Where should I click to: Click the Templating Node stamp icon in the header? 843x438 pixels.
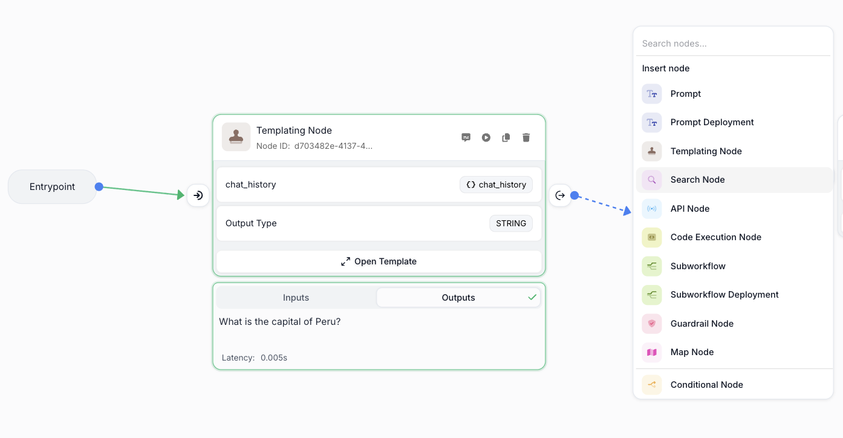[236, 137]
